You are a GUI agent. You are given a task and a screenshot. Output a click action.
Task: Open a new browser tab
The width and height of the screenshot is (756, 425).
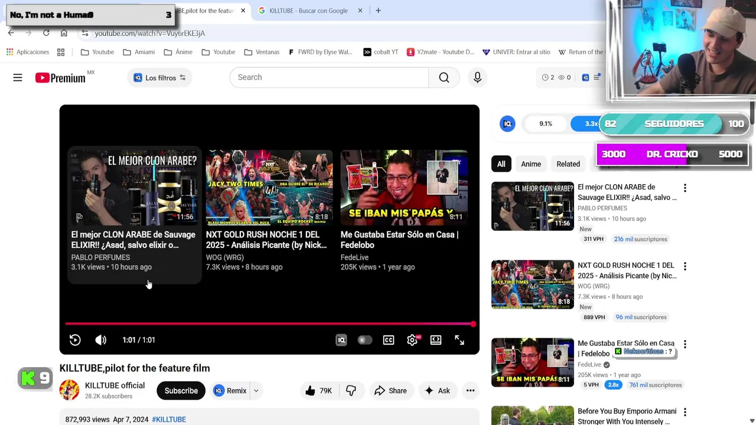pos(378,11)
